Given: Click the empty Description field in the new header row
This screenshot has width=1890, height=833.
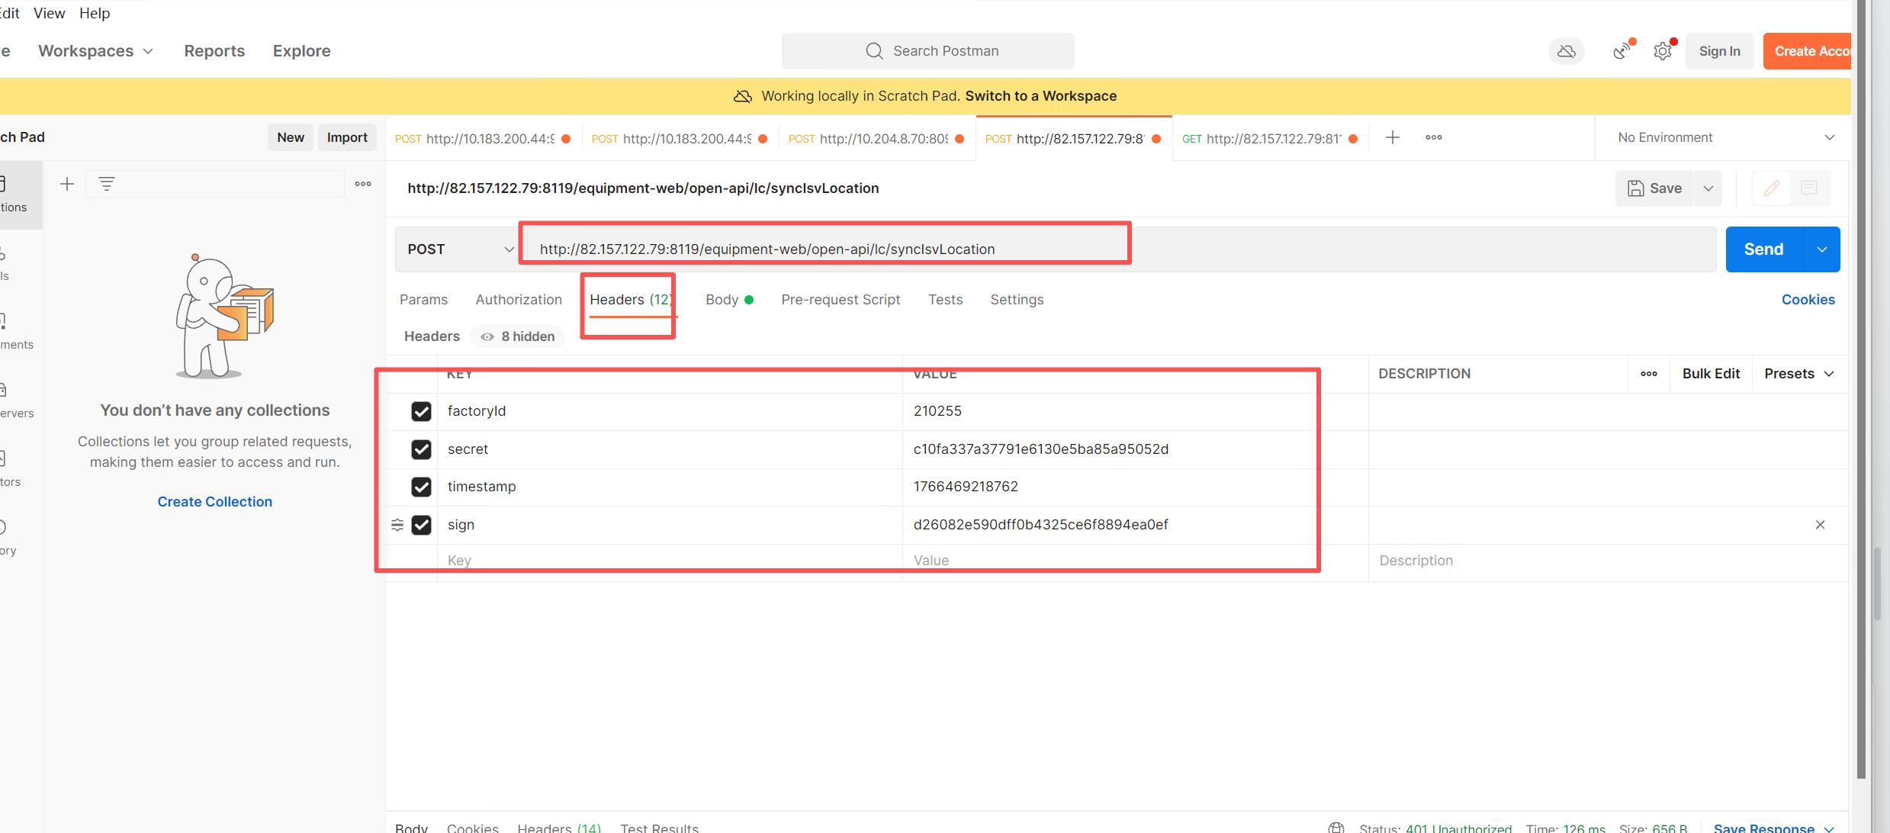Looking at the screenshot, I should [1608, 561].
